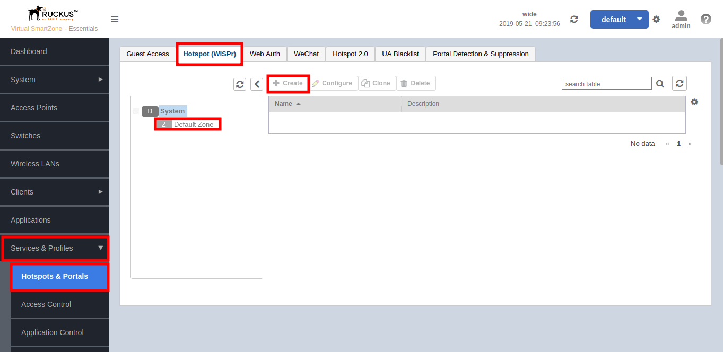Open the default domain dropdown arrow
723x352 pixels.
click(x=640, y=19)
